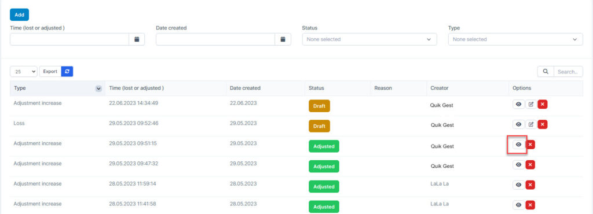Image resolution: width=593 pixels, height=214 pixels.
Task: Open calendar picker for Time (lost or adjusted)
Action: pos(137,39)
